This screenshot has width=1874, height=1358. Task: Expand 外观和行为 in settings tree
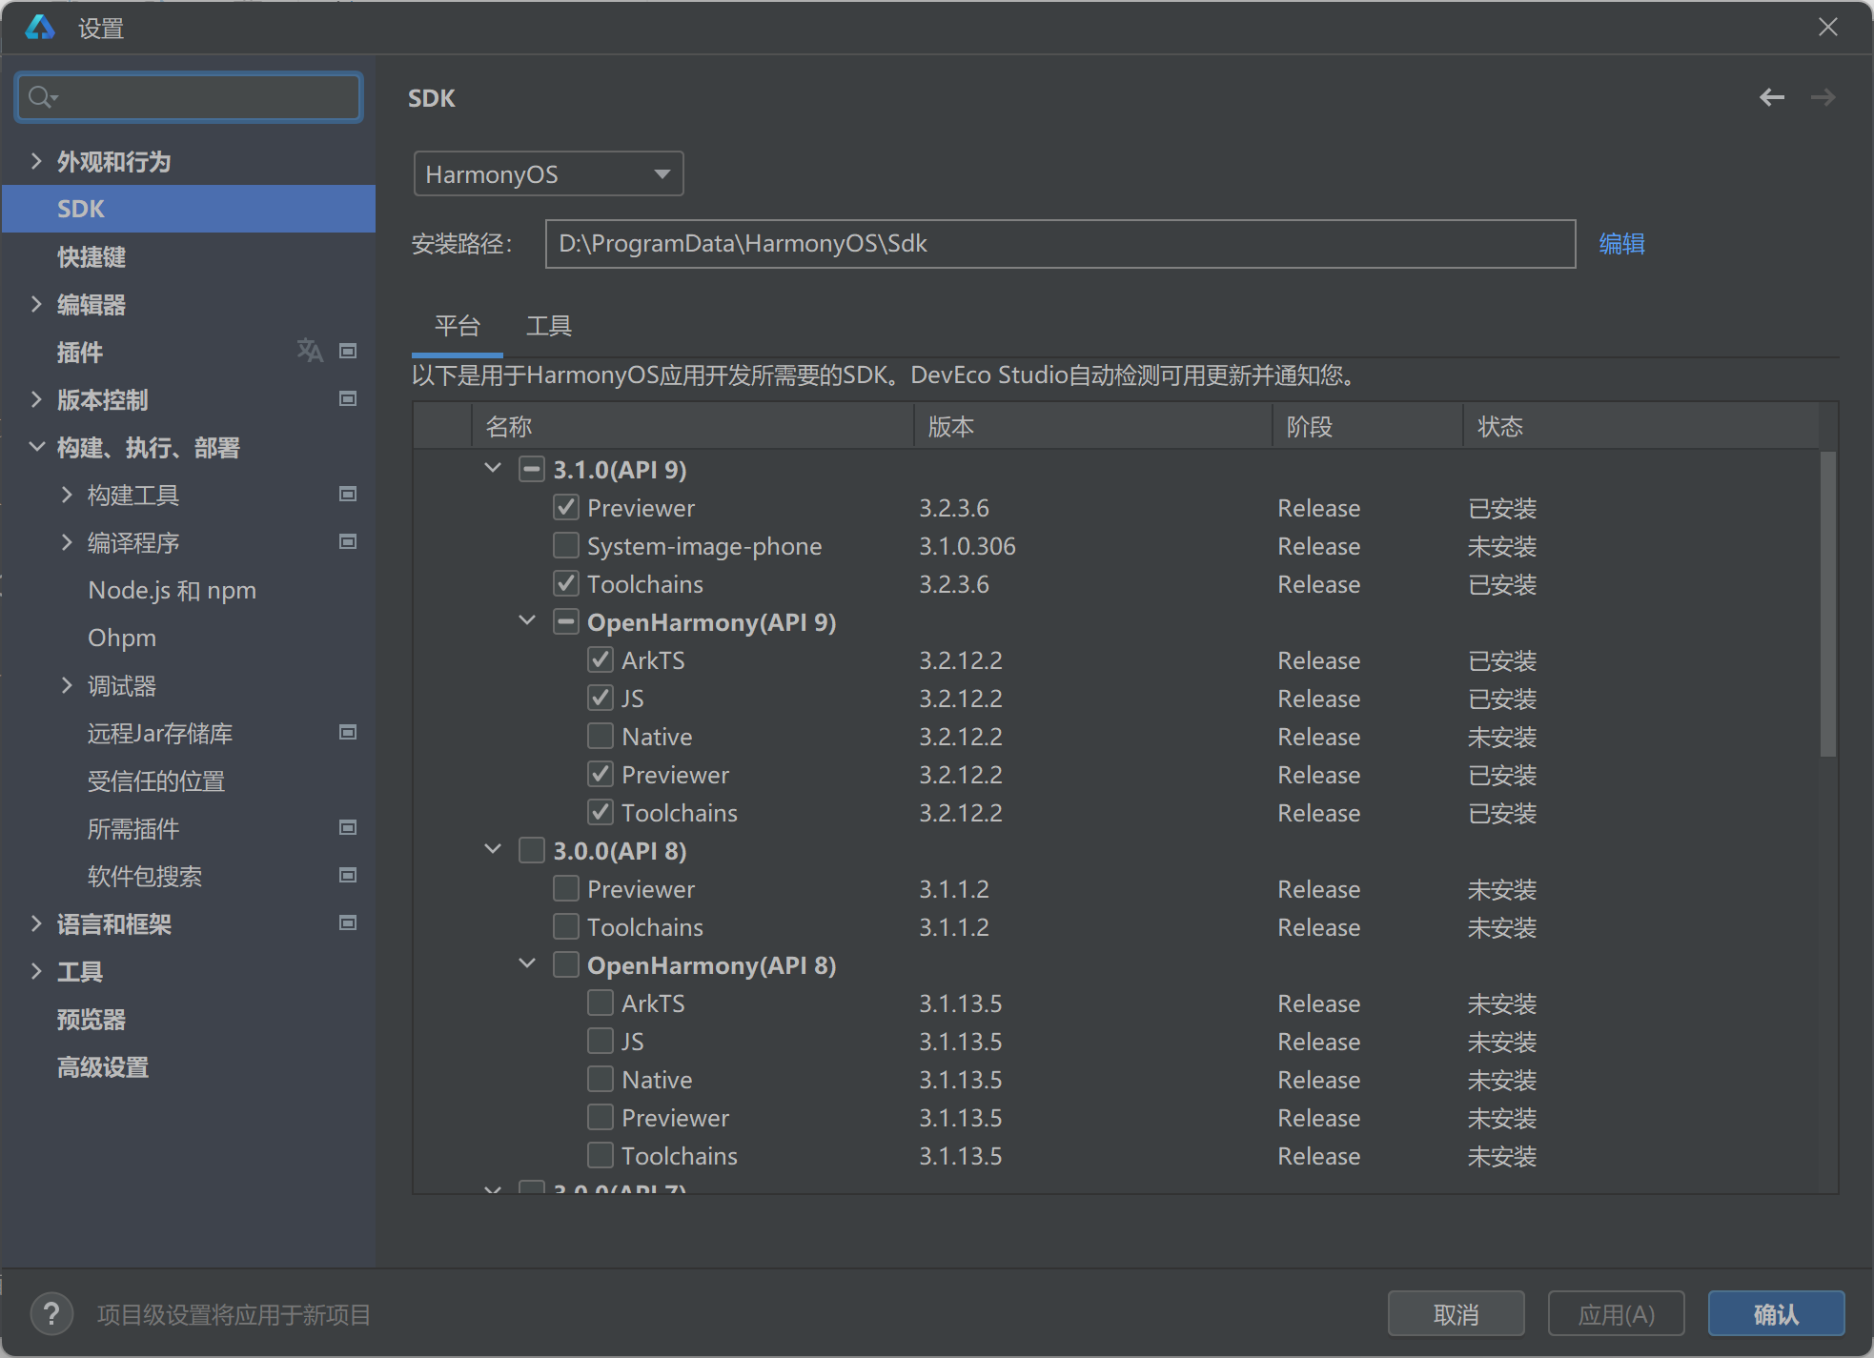pos(36,161)
